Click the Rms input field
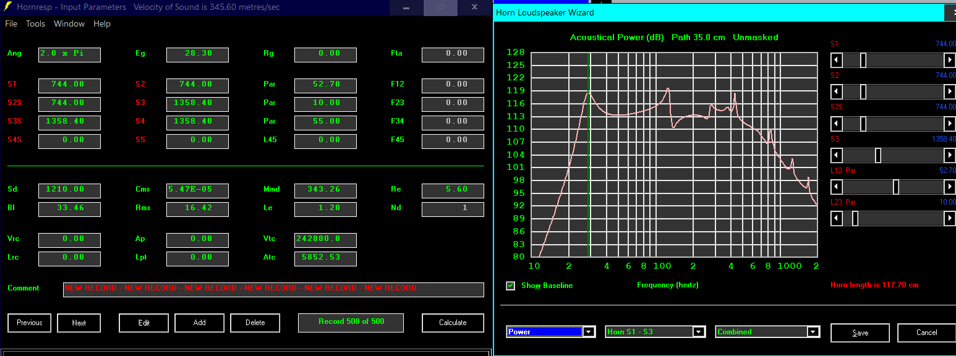 click(x=197, y=209)
